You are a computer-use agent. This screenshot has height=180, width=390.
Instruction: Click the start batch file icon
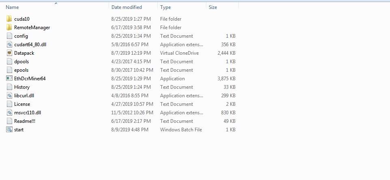(x=9, y=130)
